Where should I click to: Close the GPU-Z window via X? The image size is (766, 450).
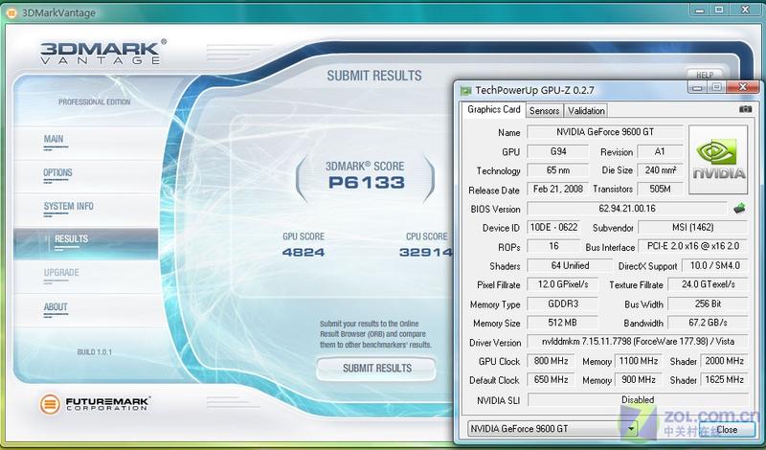coord(743,87)
